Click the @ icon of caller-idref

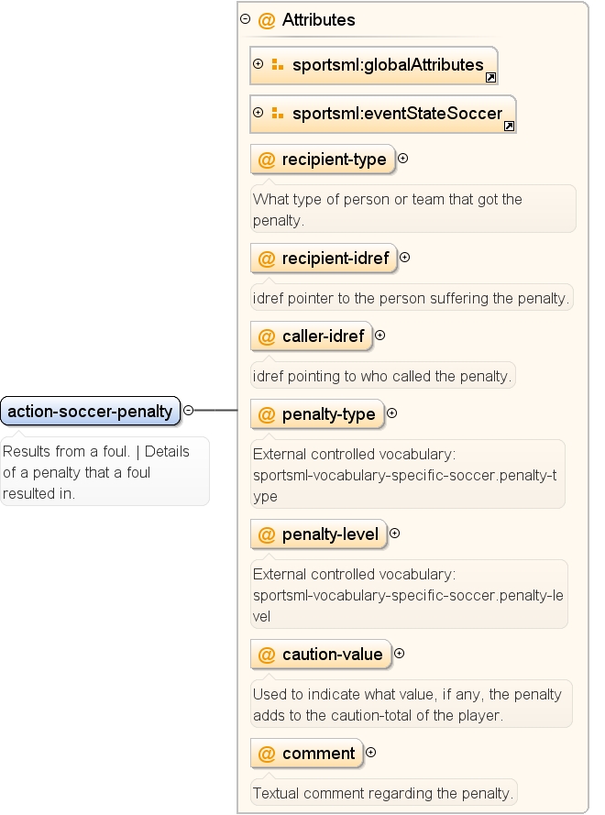[x=267, y=336]
